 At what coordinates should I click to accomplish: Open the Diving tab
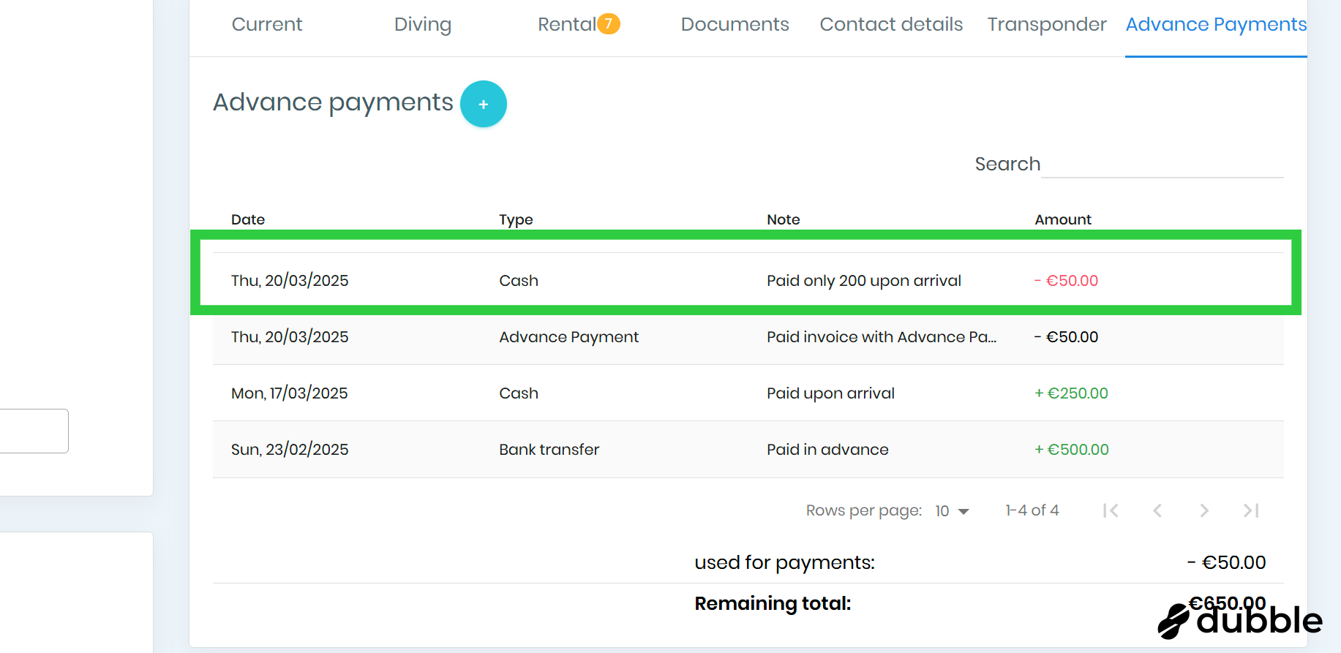[422, 25]
